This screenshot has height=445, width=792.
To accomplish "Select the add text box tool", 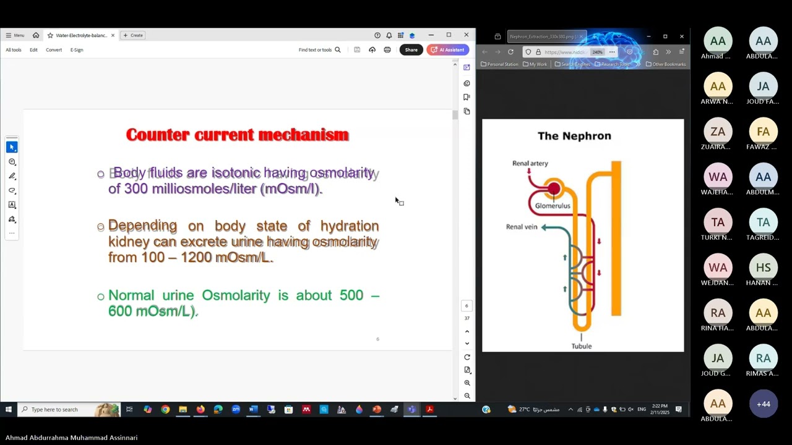I will click(x=12, y=205).
